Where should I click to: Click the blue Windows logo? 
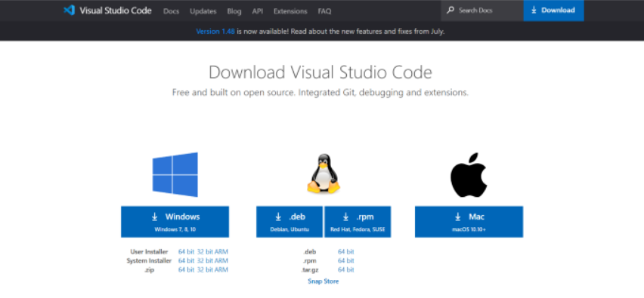click(175, 174)
